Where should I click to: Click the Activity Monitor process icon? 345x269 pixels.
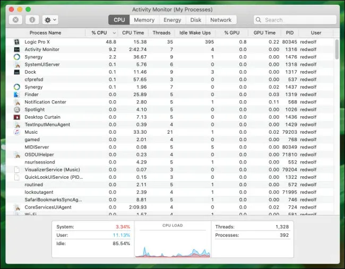click(17, 49)
